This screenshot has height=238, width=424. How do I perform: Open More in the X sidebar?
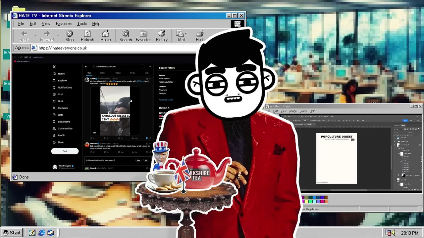point(58,142)
